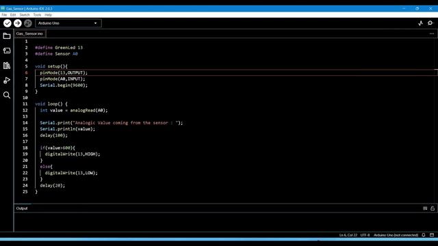Click line number 6 in the gutter

(26, 73)
